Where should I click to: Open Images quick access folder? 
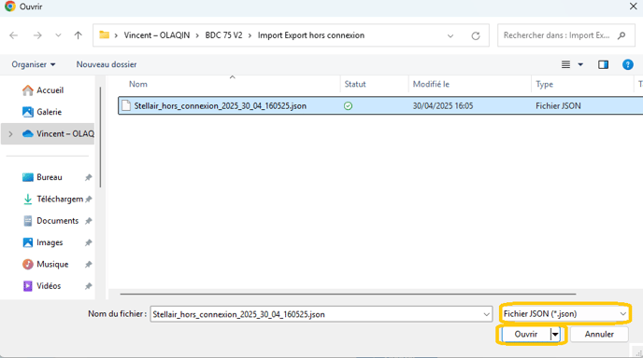(x=43, y=242)
